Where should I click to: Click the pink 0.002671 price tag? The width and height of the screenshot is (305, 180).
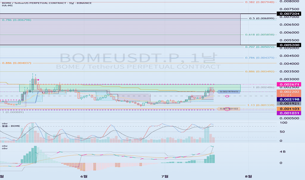point(289,84)
